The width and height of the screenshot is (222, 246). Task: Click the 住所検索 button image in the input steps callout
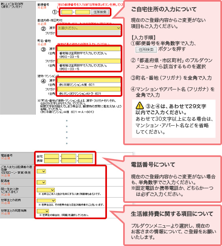[x=146, y=50]
